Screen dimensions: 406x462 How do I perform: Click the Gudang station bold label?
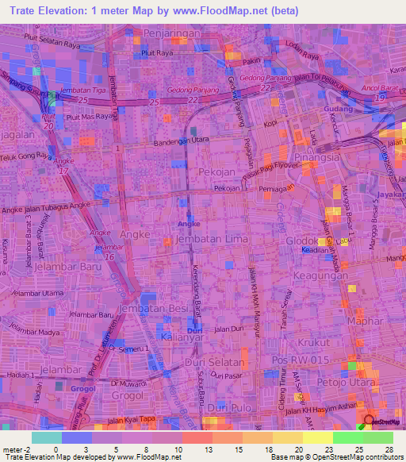339,109
